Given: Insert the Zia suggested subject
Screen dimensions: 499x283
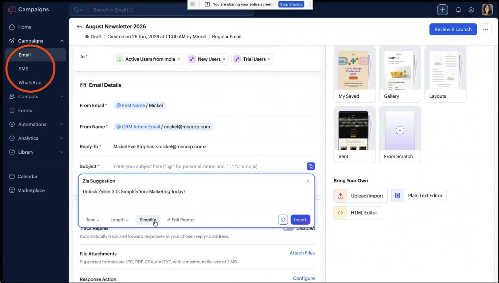Looking at the screenshot, I should tap(300, 220).
